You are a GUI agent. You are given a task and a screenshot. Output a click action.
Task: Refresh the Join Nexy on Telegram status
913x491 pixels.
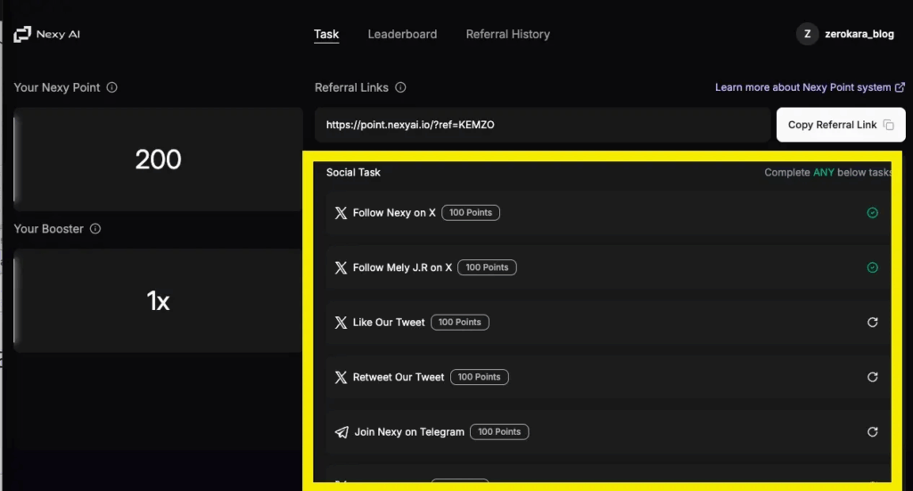click(x=872, y=431)
